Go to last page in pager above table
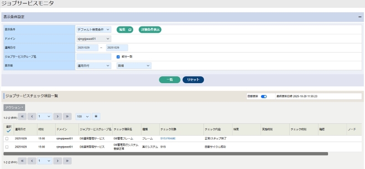 click(x=67, y=116)
